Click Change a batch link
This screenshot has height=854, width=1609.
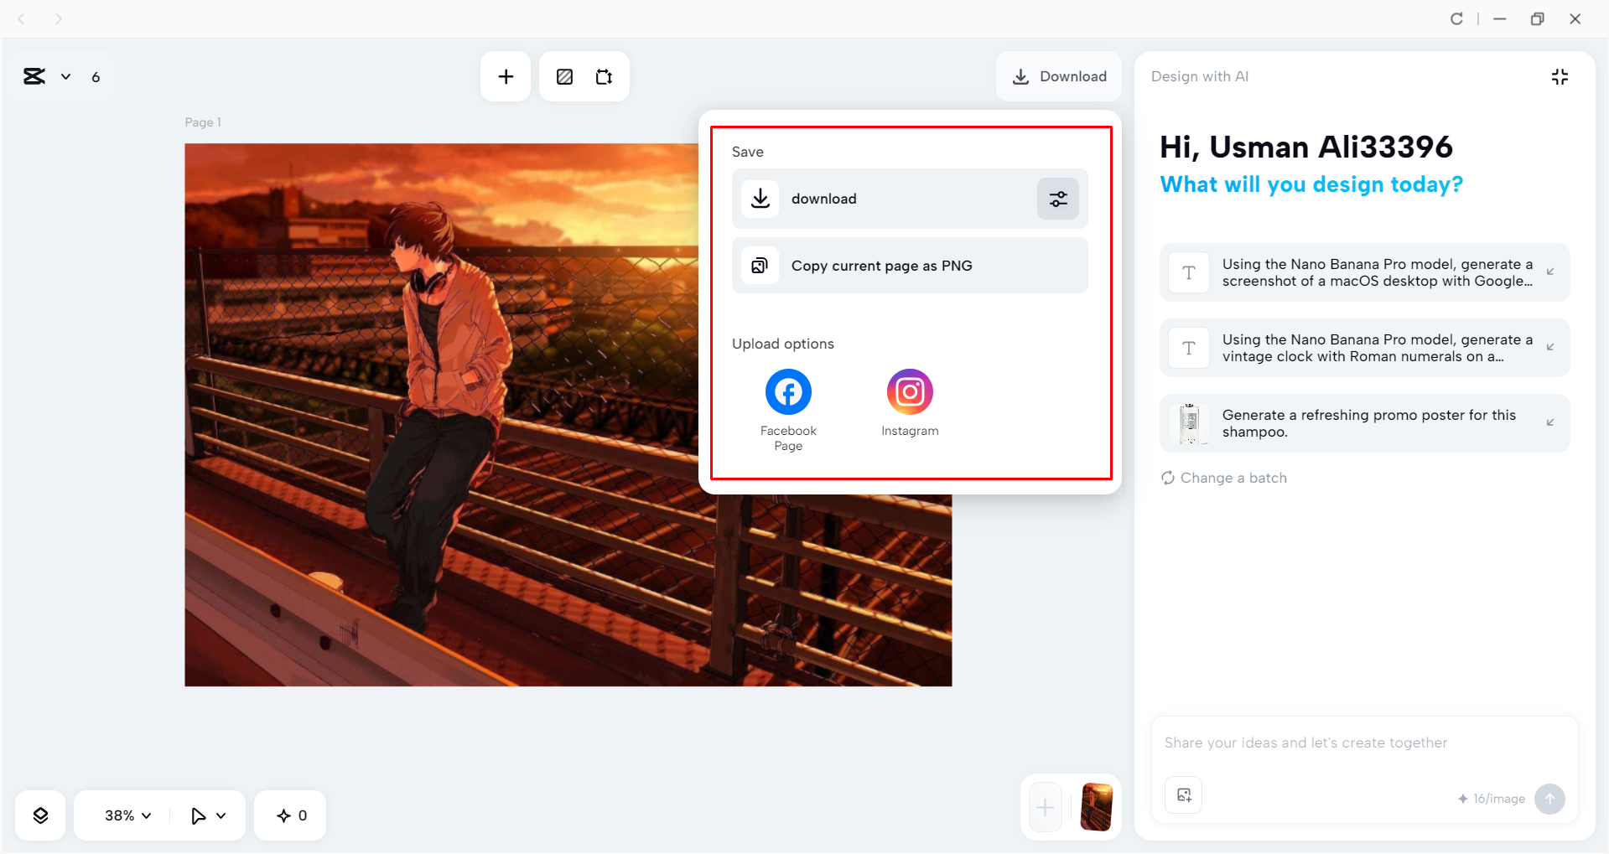coord(1224,478)
